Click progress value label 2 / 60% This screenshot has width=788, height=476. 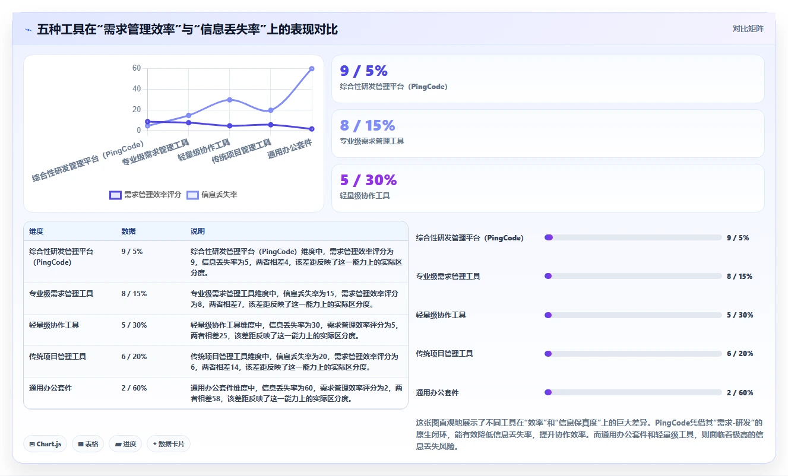tap(740, 393)
